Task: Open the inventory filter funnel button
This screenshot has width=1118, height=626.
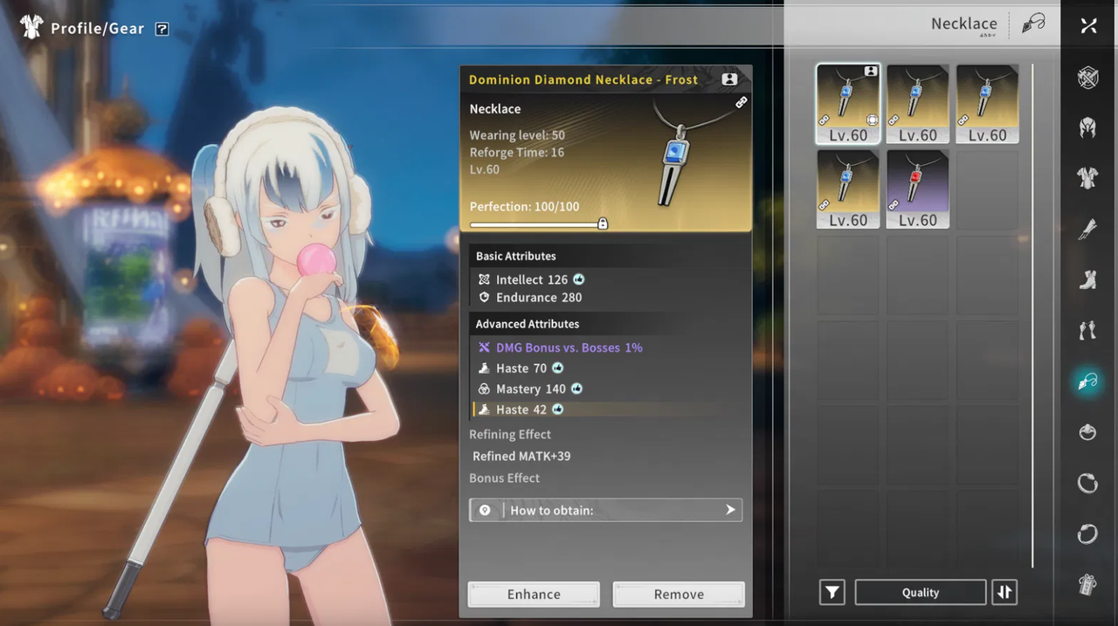Action: [x=832, y=593]
